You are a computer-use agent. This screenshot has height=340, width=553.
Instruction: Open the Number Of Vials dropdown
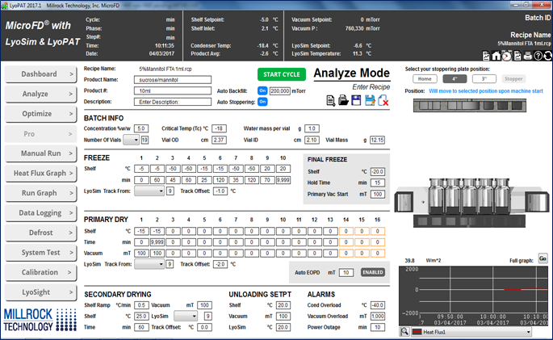pos(132,140)
